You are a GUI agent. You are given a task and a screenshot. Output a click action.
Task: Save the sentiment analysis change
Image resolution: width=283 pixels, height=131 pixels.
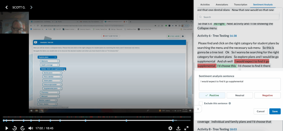(275, 111)
